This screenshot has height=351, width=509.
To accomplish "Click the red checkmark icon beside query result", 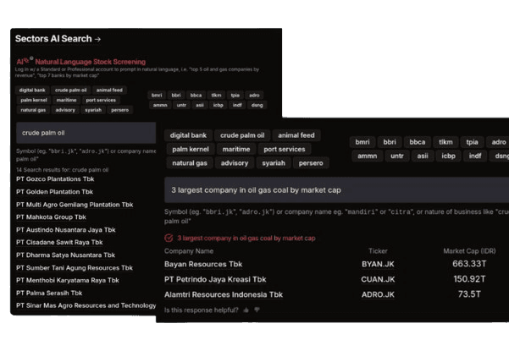I will click(x=169, y=239).
